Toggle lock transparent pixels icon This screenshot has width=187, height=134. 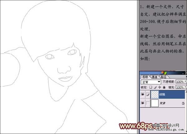click(151, 87)
